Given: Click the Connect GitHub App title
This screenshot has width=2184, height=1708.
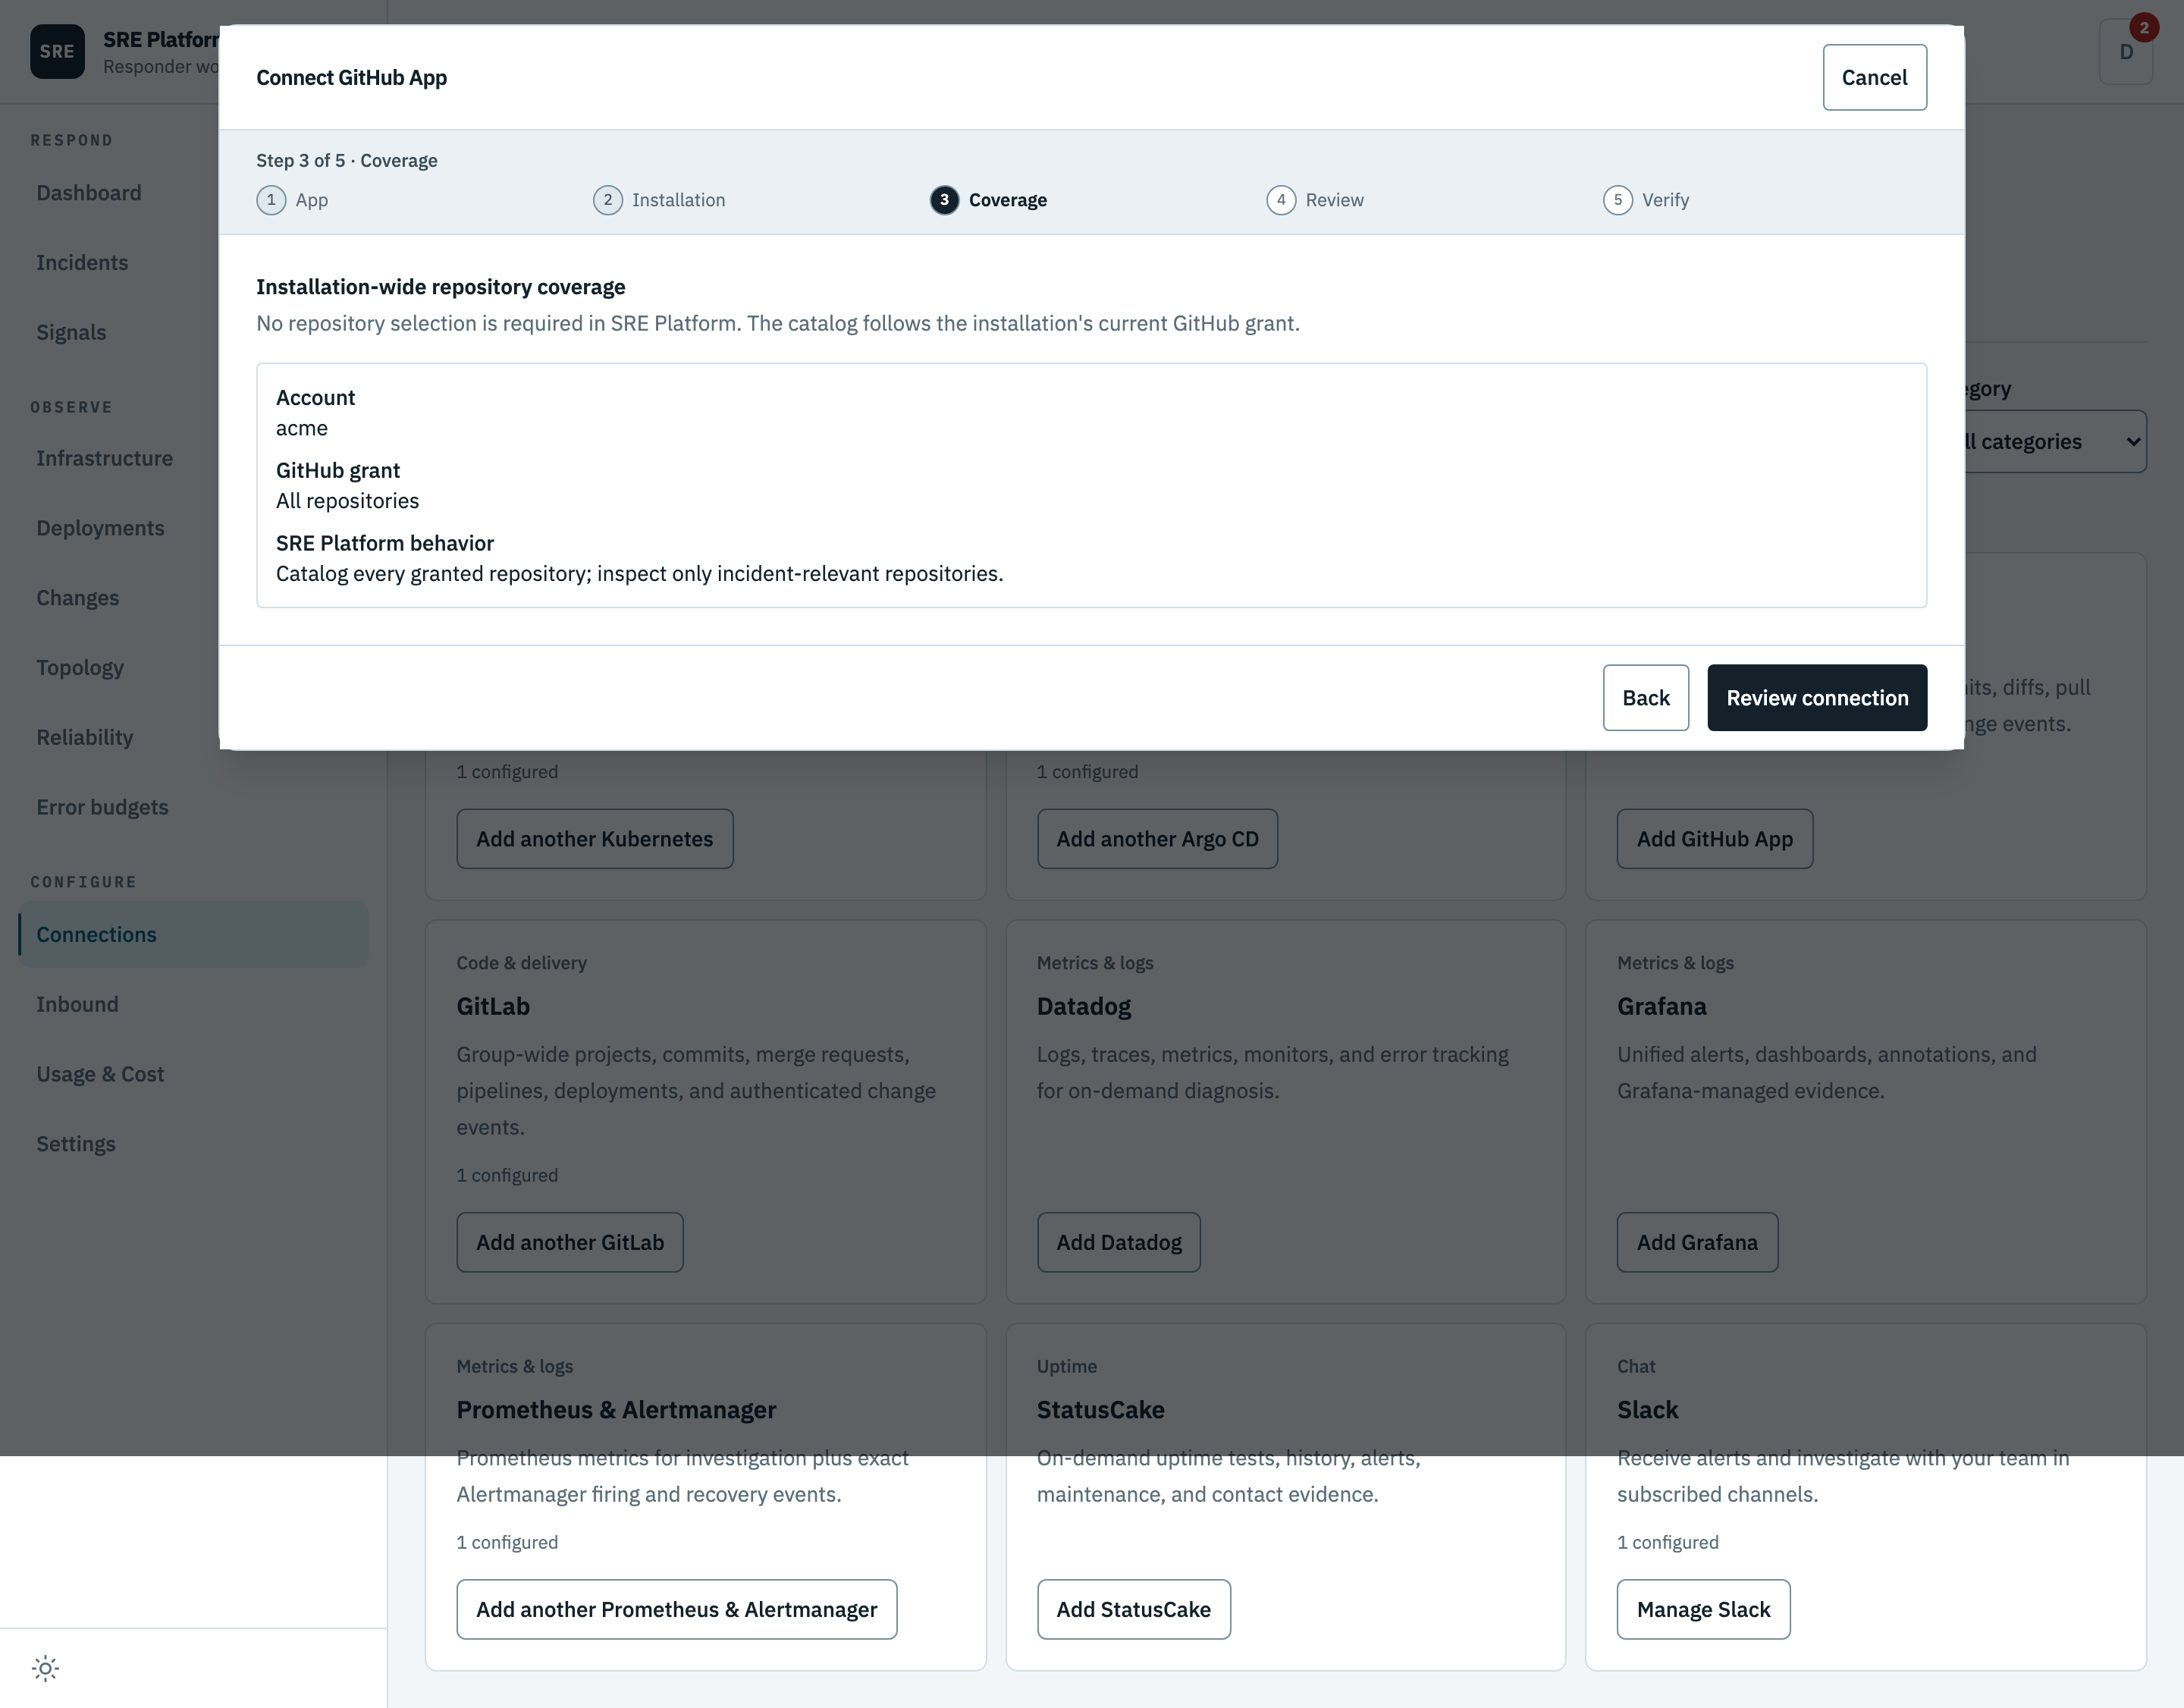Looking at the screenshot, I should pos(352,78).
